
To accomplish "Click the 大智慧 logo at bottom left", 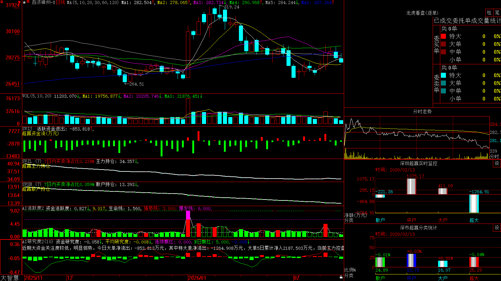I will point(10,278).
